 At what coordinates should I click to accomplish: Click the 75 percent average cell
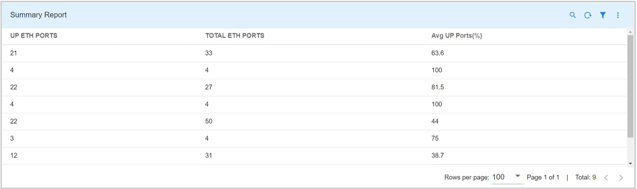click(435, 138)
